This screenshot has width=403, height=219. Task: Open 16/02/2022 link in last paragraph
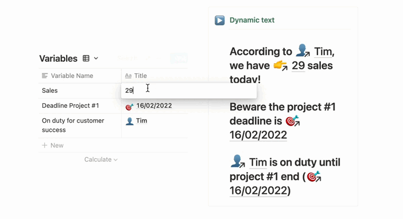click(258, 191)
